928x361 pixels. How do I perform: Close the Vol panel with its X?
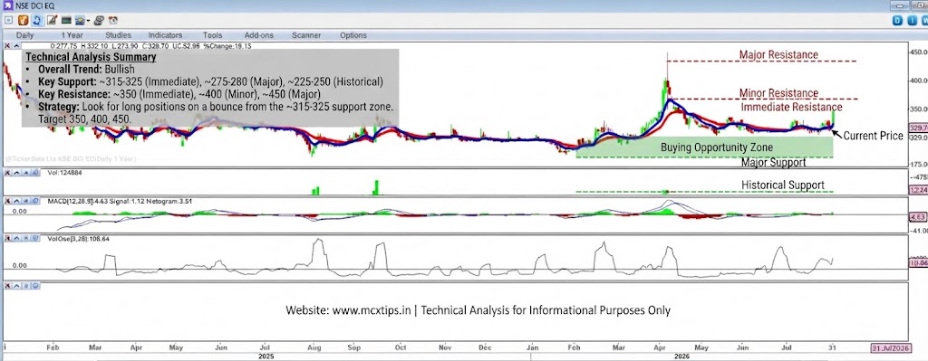[x=7, y=173]
